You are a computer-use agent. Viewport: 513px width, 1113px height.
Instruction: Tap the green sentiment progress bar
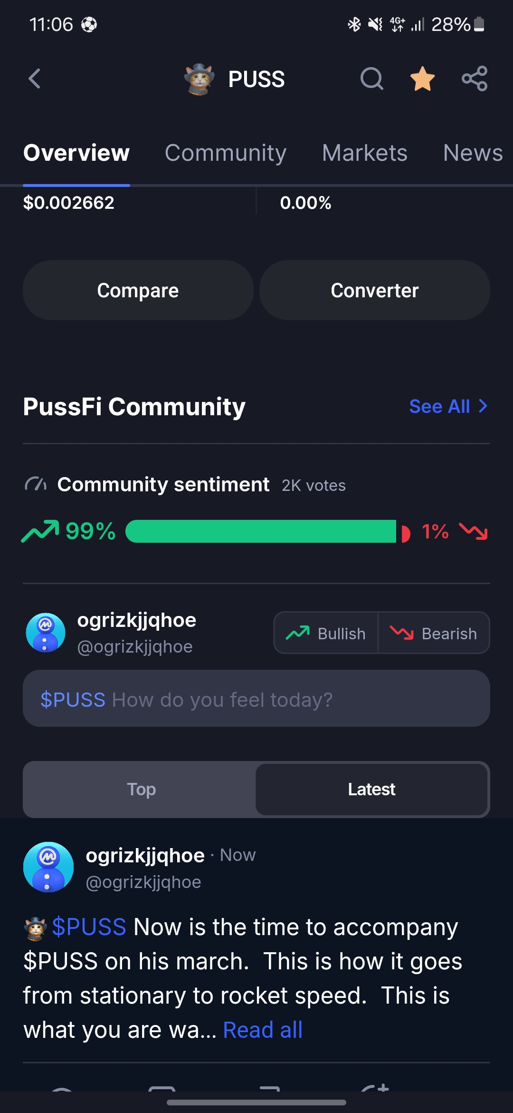click(260, 531)
